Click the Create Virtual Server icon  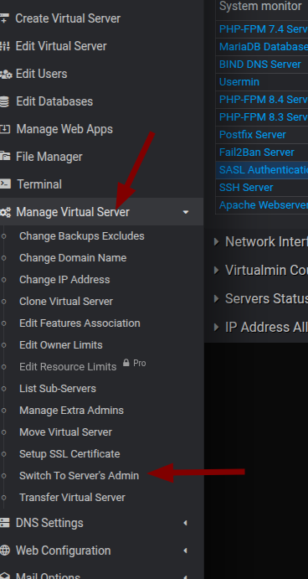click(3, 18)
